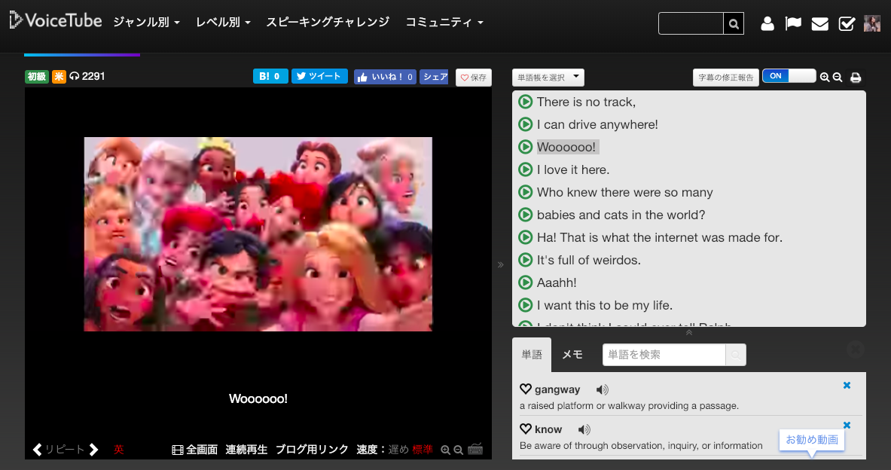Click the 単語を検索 search field
The height and width of the screenshot is (470, 891).
click(664, 355)
